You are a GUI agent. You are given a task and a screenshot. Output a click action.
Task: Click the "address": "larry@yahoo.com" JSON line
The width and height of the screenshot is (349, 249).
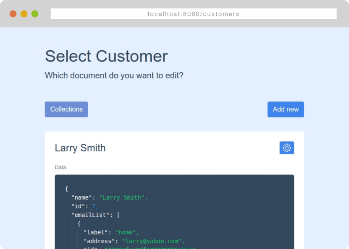(x=134, y=241)
